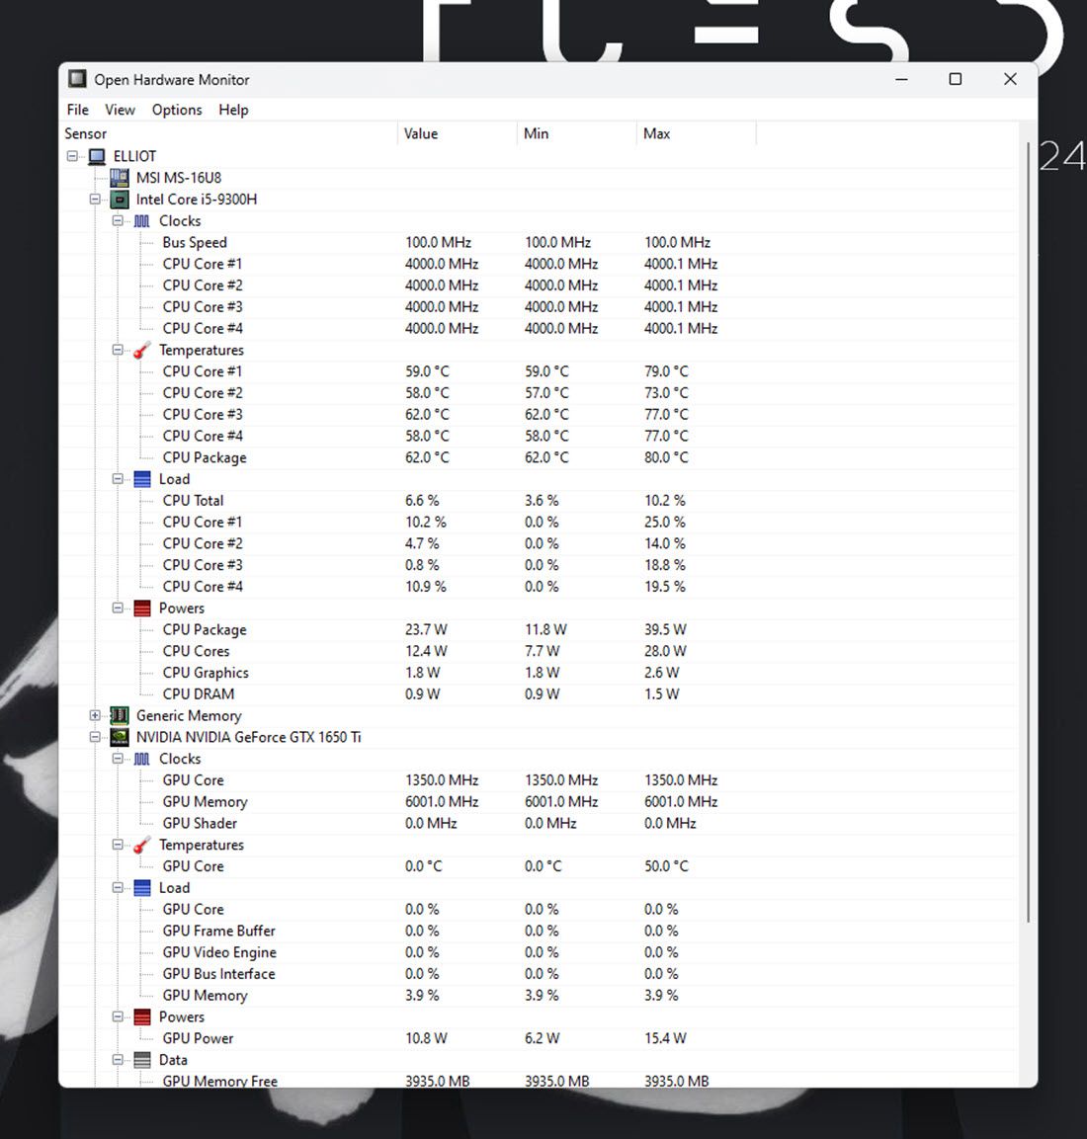The width and height of the screenshot is (1087, 1139).
Task: Click the GPU Load blue icon
Action: (x=142, y=888)
